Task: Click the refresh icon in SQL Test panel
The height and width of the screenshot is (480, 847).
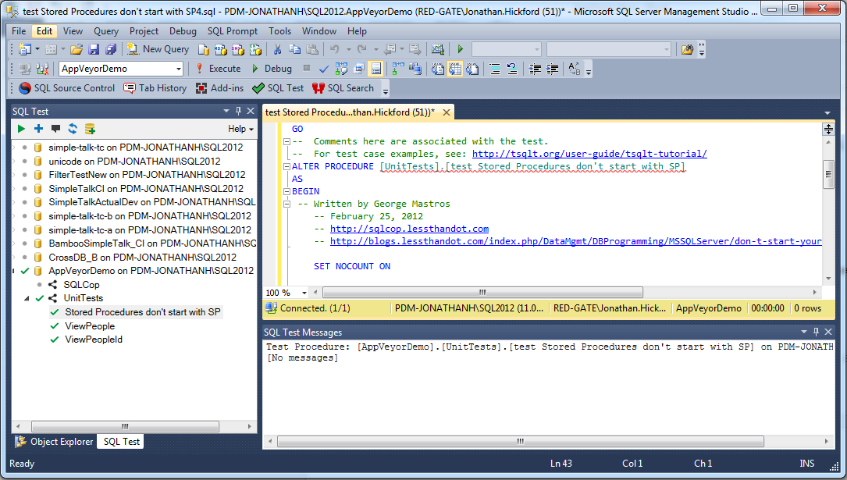Action: pyautogui.click(x=73, y=129)
